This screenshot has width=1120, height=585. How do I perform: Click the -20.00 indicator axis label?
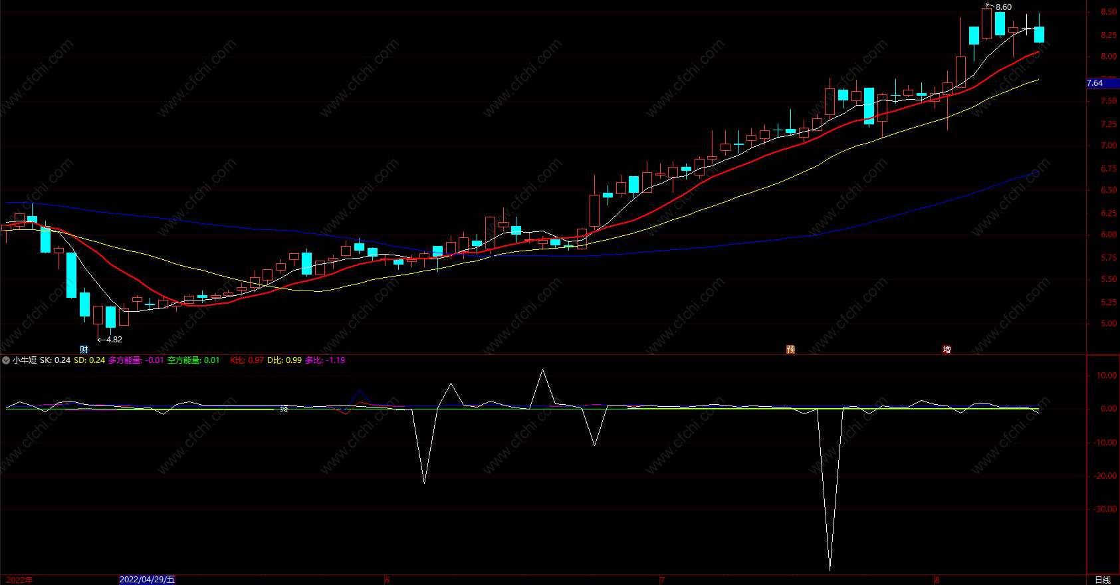1105,476
